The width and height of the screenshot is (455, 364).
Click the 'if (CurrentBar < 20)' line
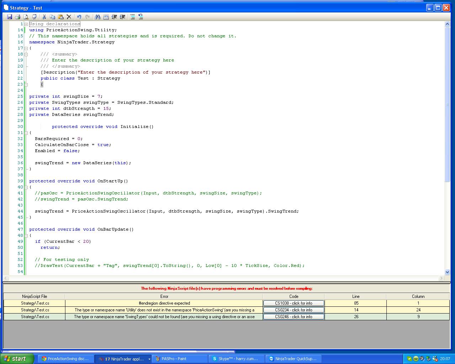click(x=63, y=242)
